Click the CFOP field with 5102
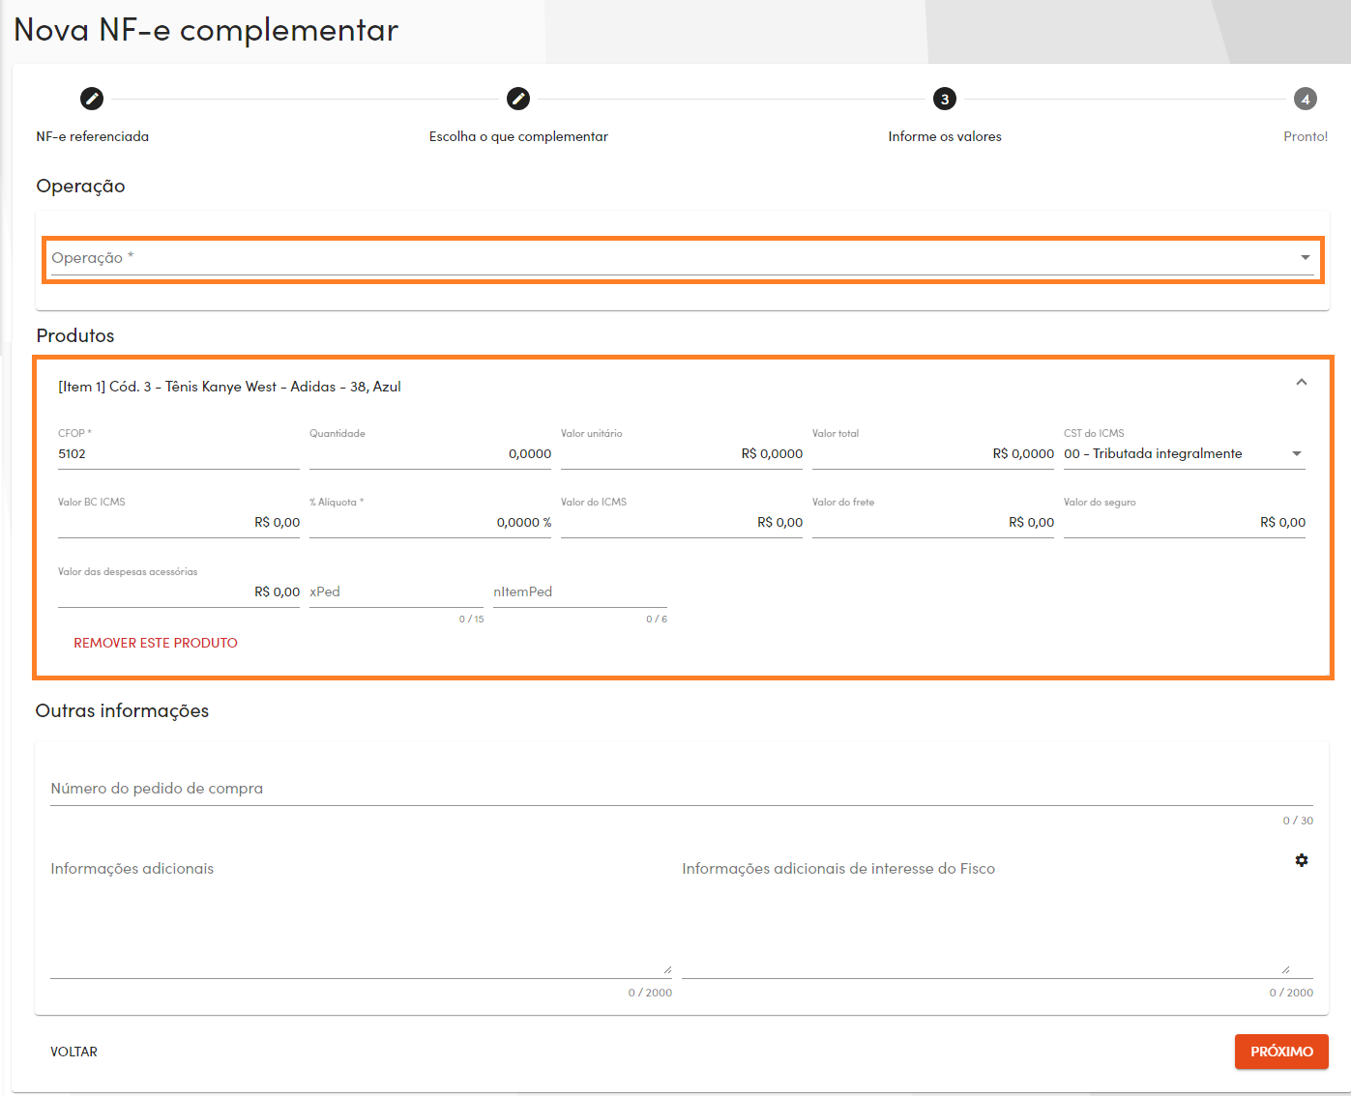The image size is (1351, 1096). click(179, 454)
